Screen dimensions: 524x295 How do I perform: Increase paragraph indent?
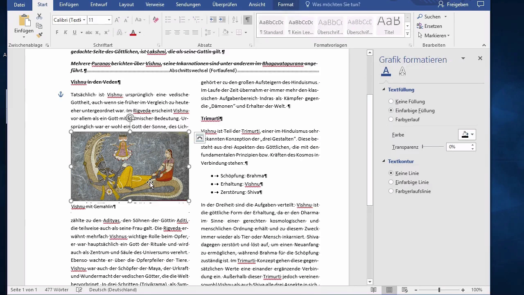(x=222, y=20)
